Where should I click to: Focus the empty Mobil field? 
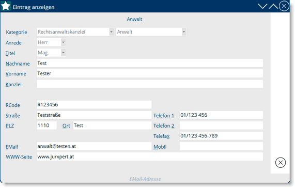click(221, 146)
